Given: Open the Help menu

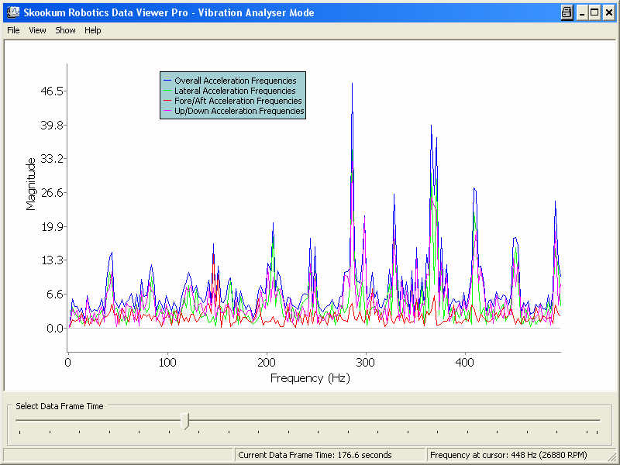Looking at the screenshot, I should [93, 30].
